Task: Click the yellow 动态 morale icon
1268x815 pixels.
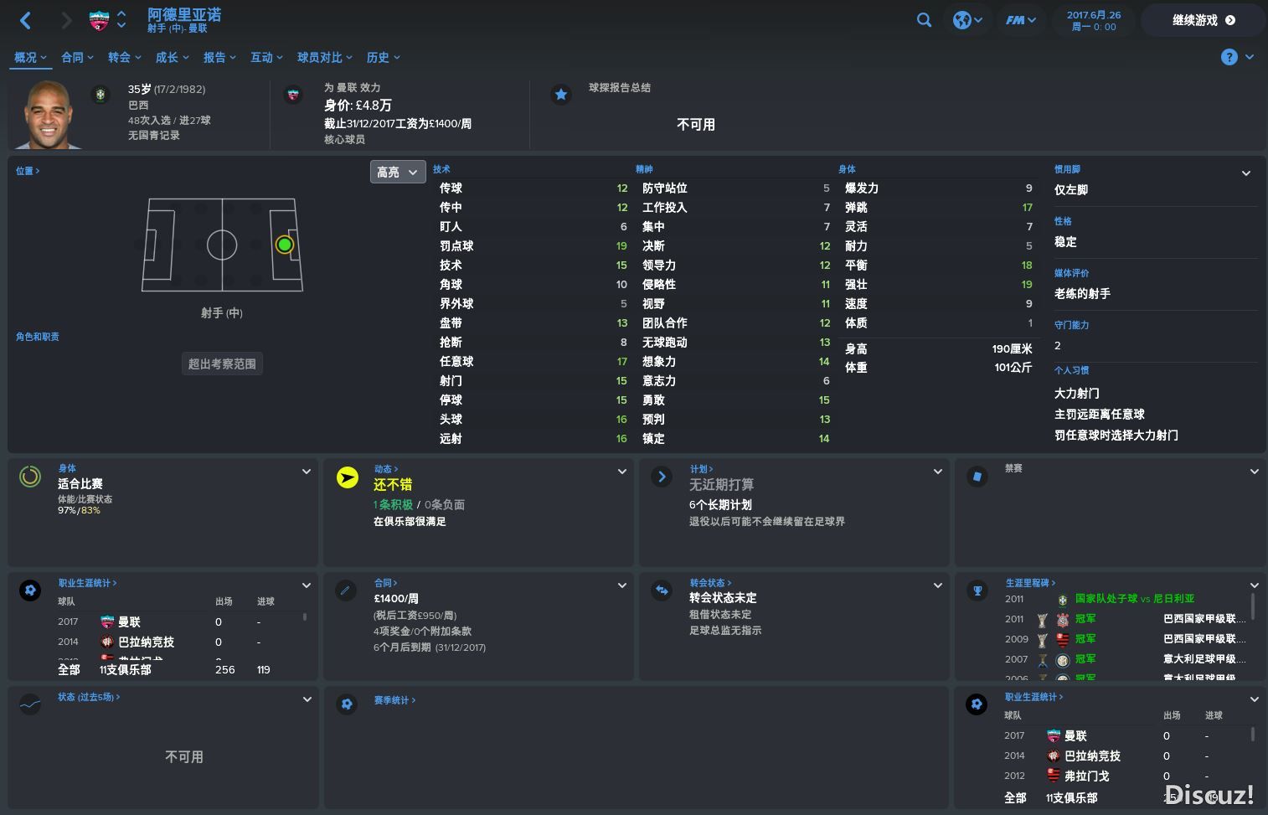Action: pos(347,477)
